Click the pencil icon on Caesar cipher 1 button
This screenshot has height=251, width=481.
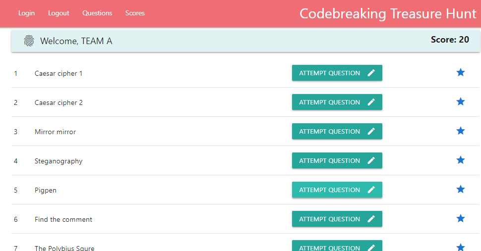371,73
